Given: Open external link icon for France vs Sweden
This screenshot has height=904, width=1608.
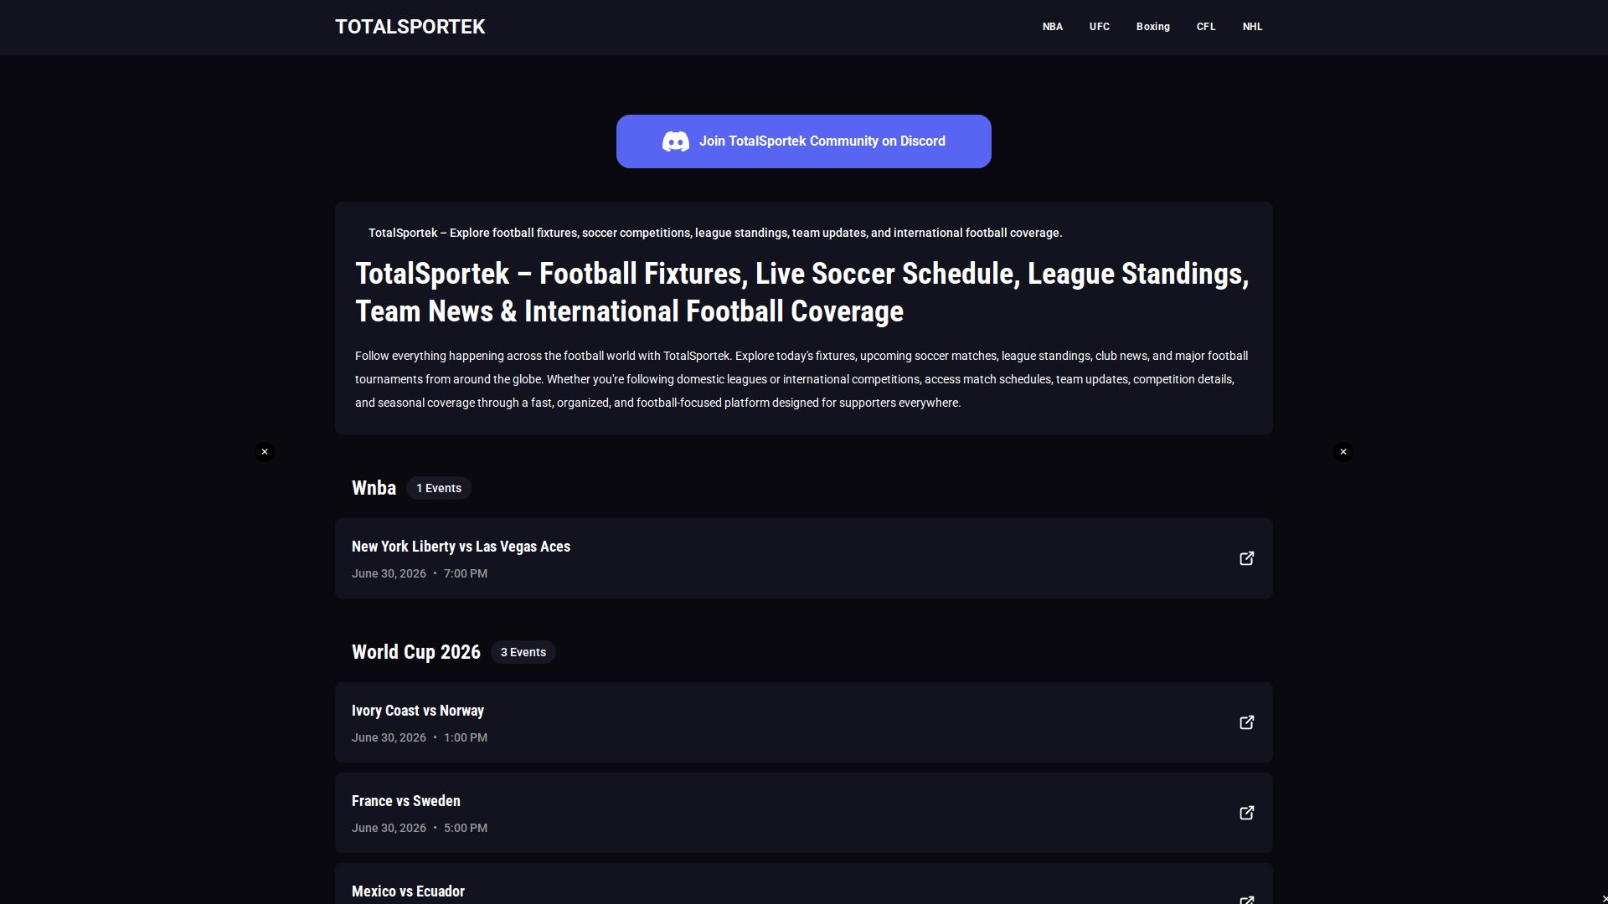Looking at the screenshot, I should click(x=1246, y=813).
